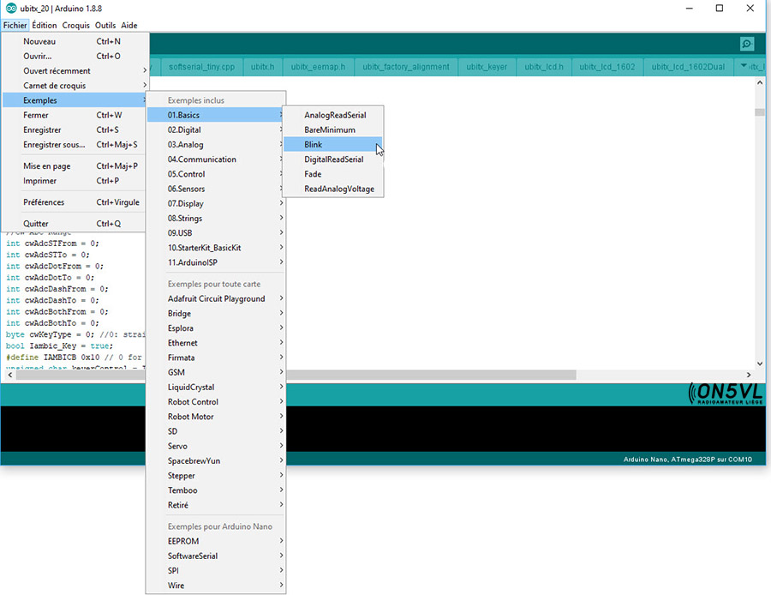Image resolution: width=771 pixels, height=595 pixels.
Task: Open 09.USB examples submenu
Action: (x=215, y=233)
